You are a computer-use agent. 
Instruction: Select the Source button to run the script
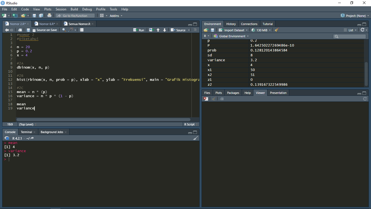click(180, 30)
